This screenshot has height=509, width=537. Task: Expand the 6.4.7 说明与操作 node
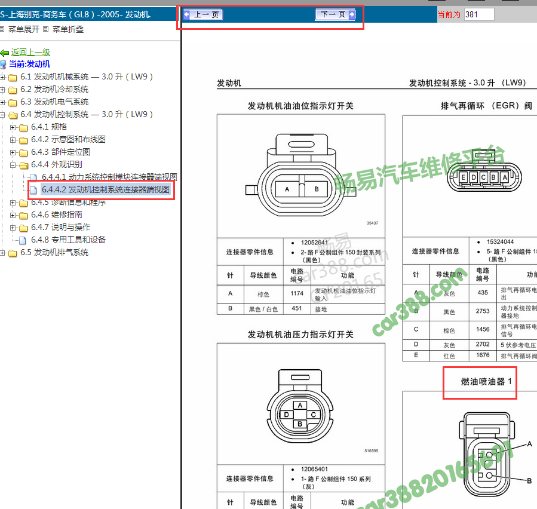click(13, 227)
